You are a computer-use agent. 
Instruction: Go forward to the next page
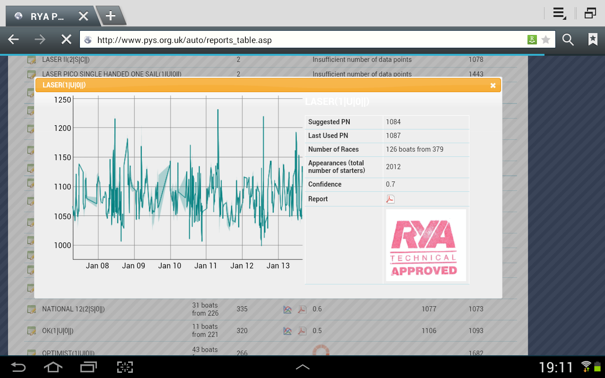click(40, 40)
